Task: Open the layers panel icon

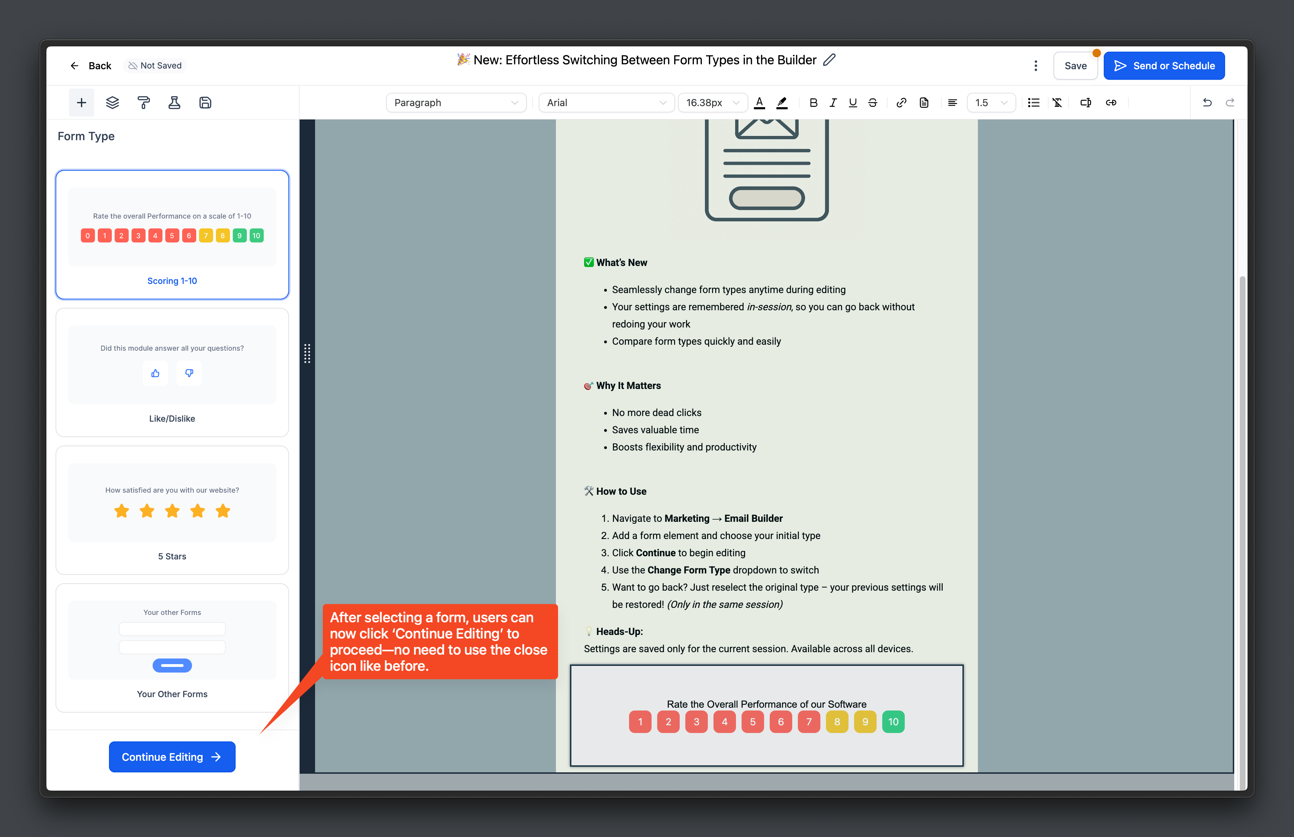Action: point(113,103)
